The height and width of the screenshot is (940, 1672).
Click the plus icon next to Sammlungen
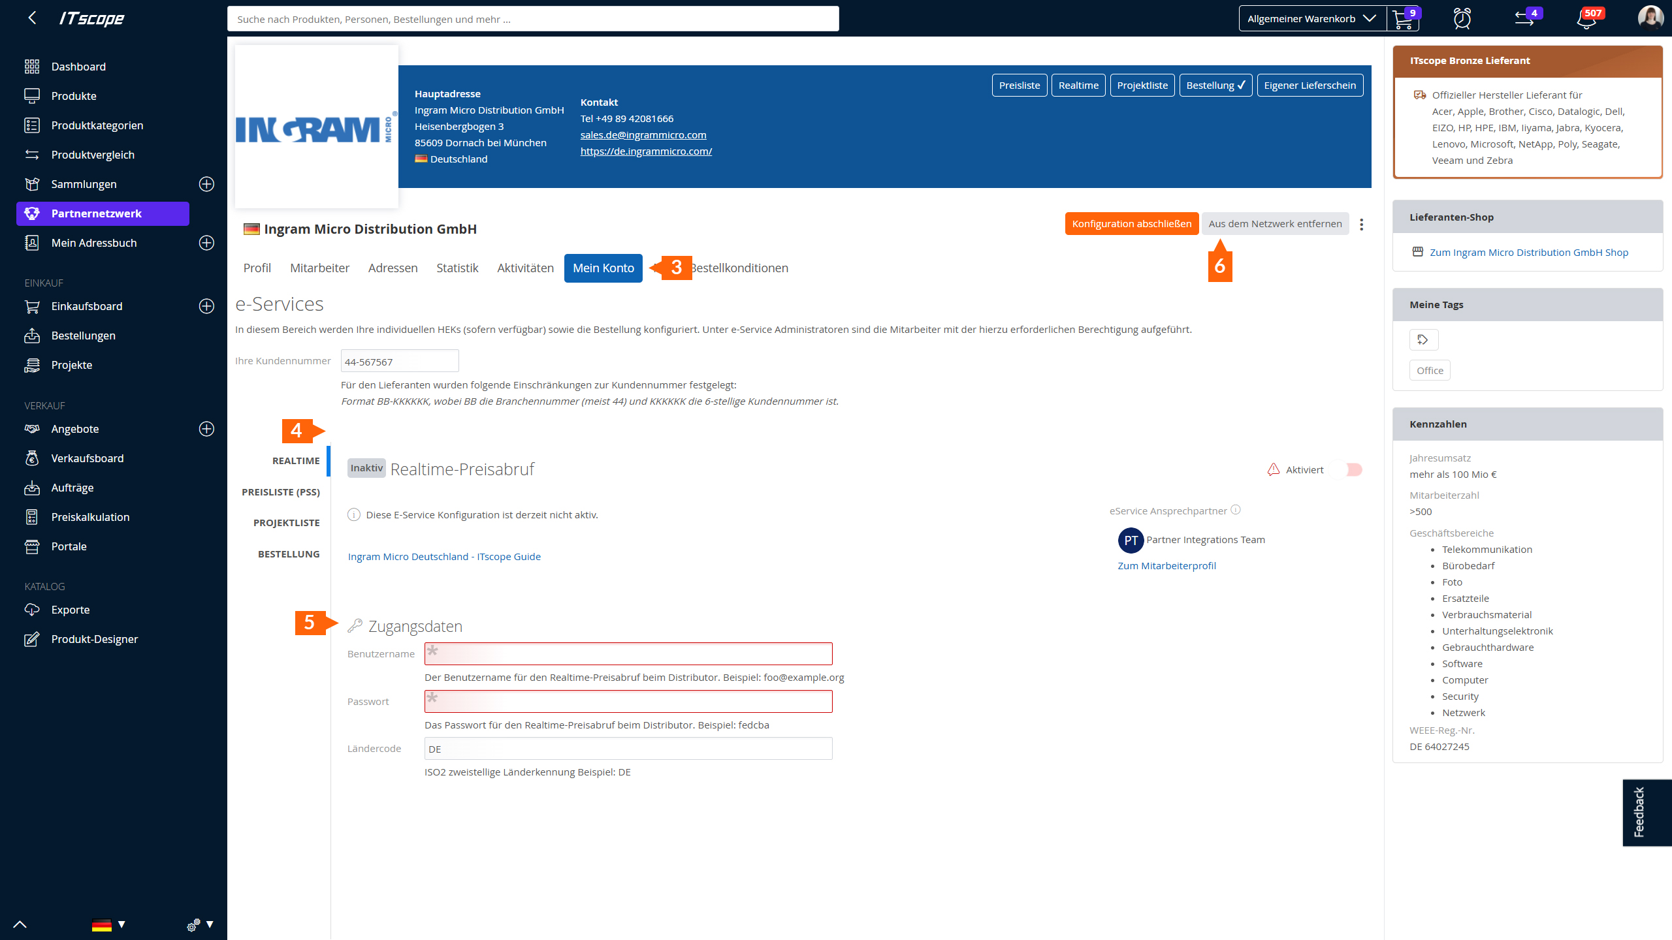(206, 184)
